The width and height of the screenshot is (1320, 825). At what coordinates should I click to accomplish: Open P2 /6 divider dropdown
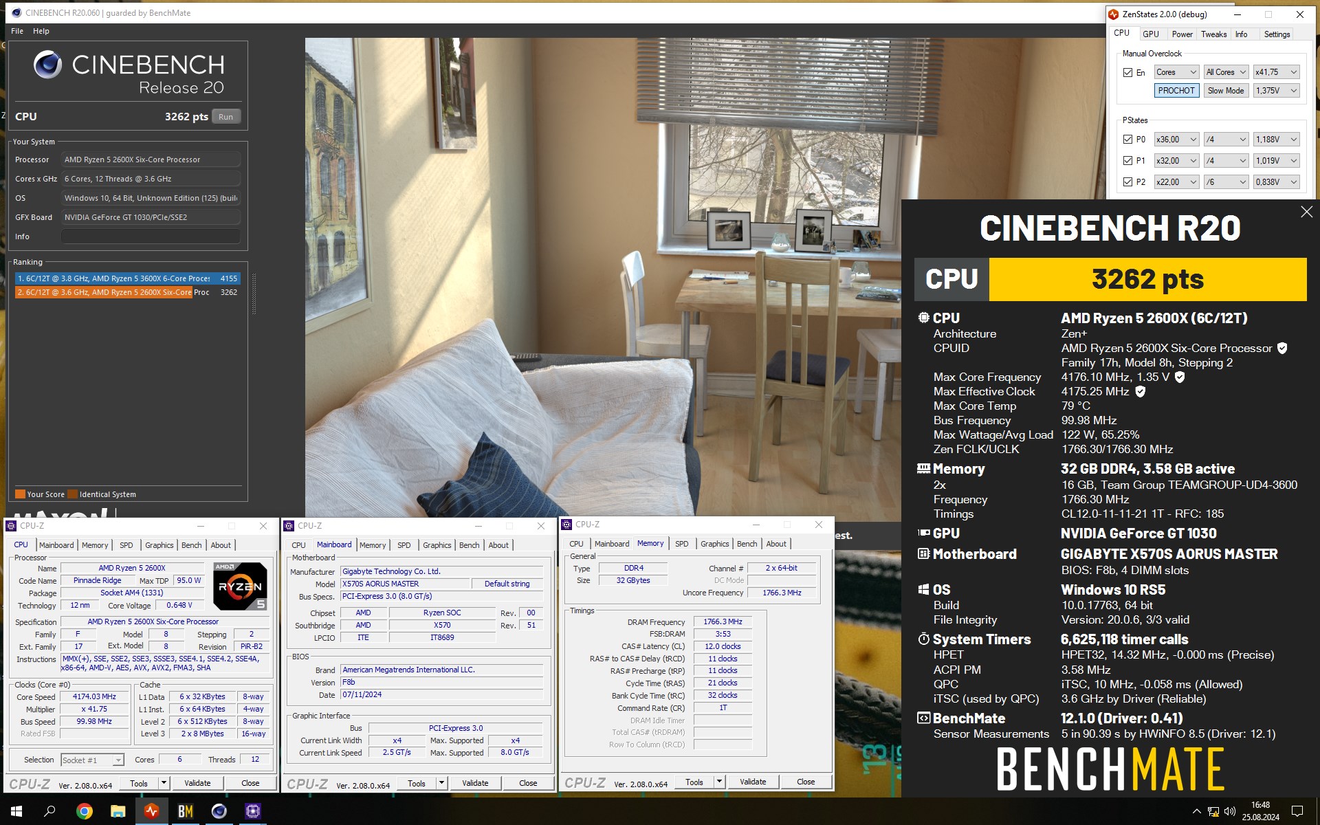(1226, 181)
